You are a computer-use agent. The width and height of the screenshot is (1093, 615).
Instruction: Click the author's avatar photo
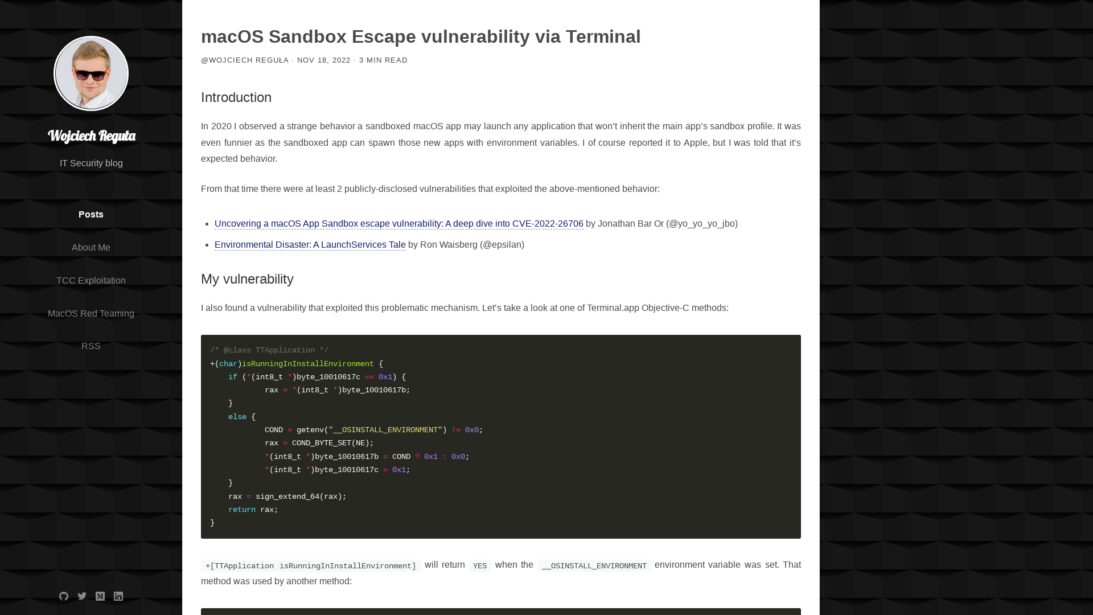(91, 73)
